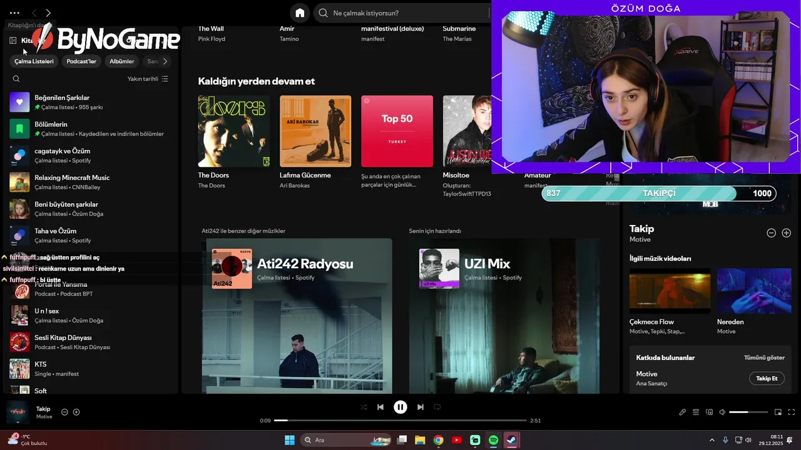Open The Doors album cover
This screenshot has height=450, width=801.
234,131
